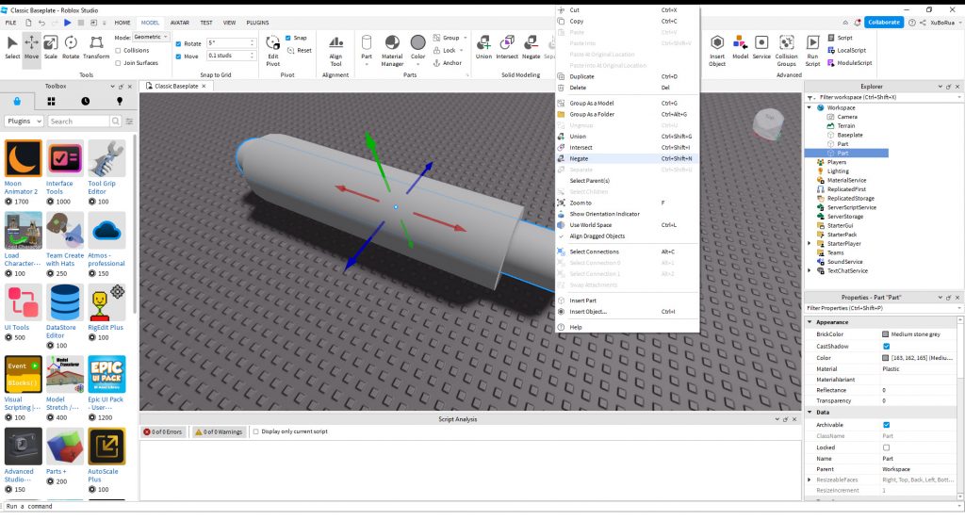Screen dimensions: 965x520
Task: Enable the Join Surfaces checkbox
Action: tap(119, 63)
